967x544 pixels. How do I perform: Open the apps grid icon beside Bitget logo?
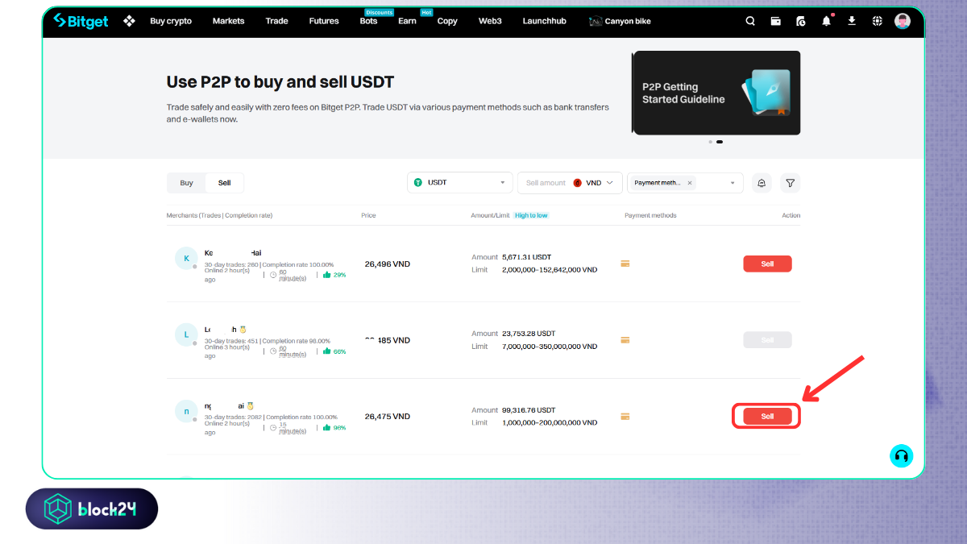(x=129, y=21)
